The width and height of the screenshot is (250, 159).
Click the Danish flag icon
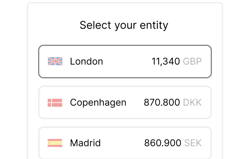pyautogui.click(x=55, y=103)
